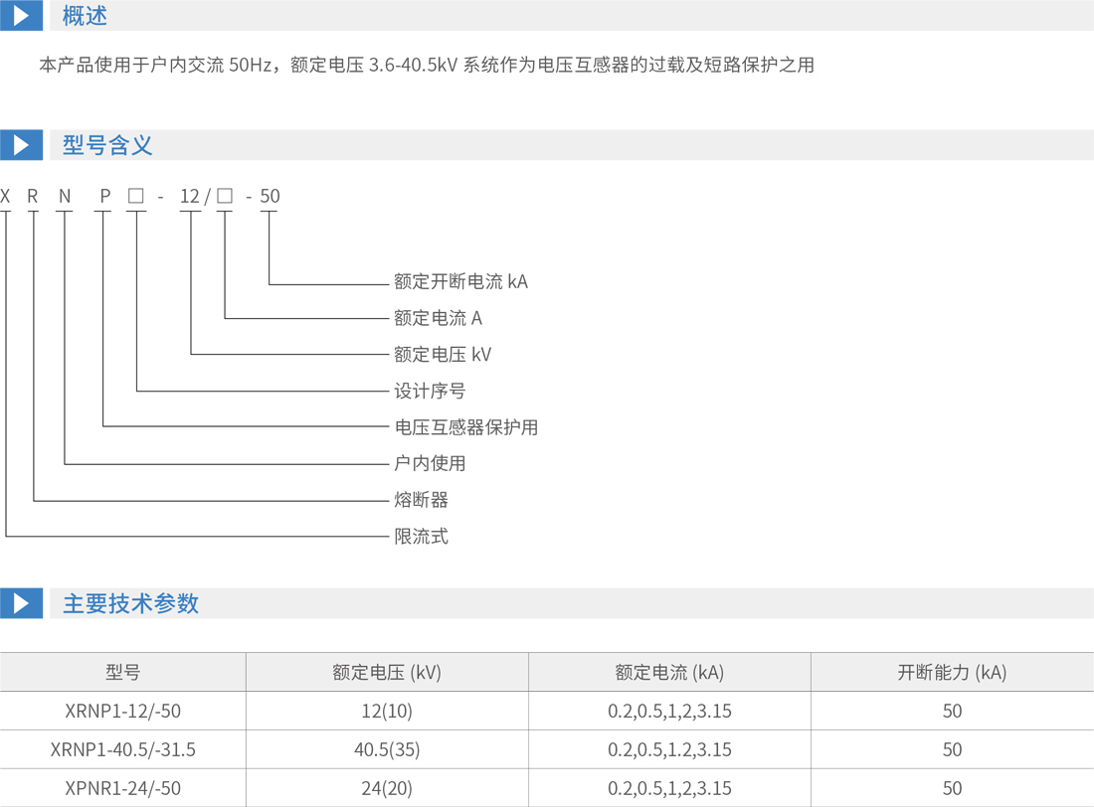Click the 额定电压 (kV) column header
This screenshot has width=1094, height=807.
coord(386,673)
